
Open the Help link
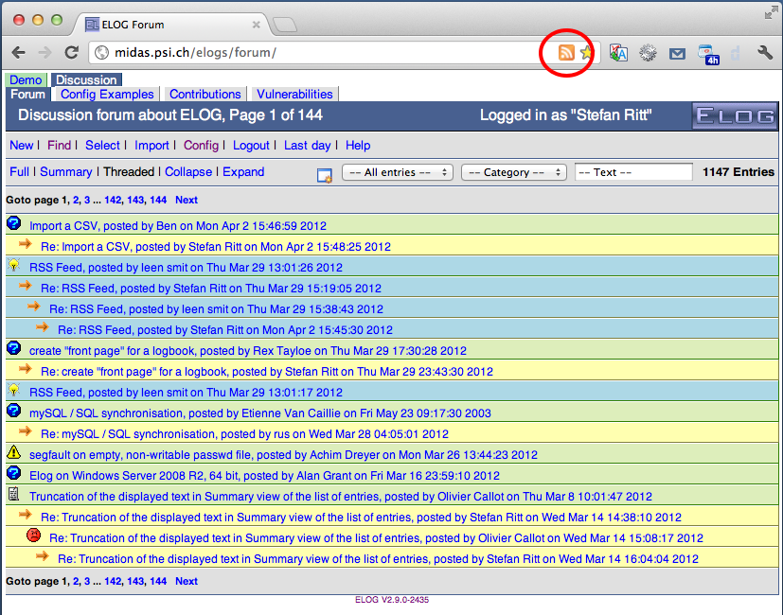358,146
